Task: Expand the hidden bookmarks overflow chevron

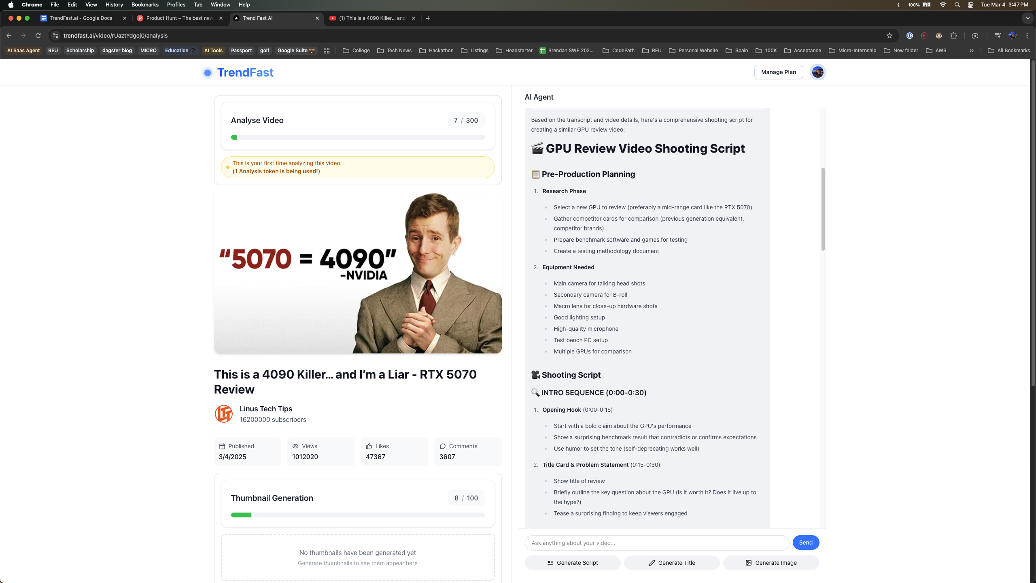Action: coord(971,51)
